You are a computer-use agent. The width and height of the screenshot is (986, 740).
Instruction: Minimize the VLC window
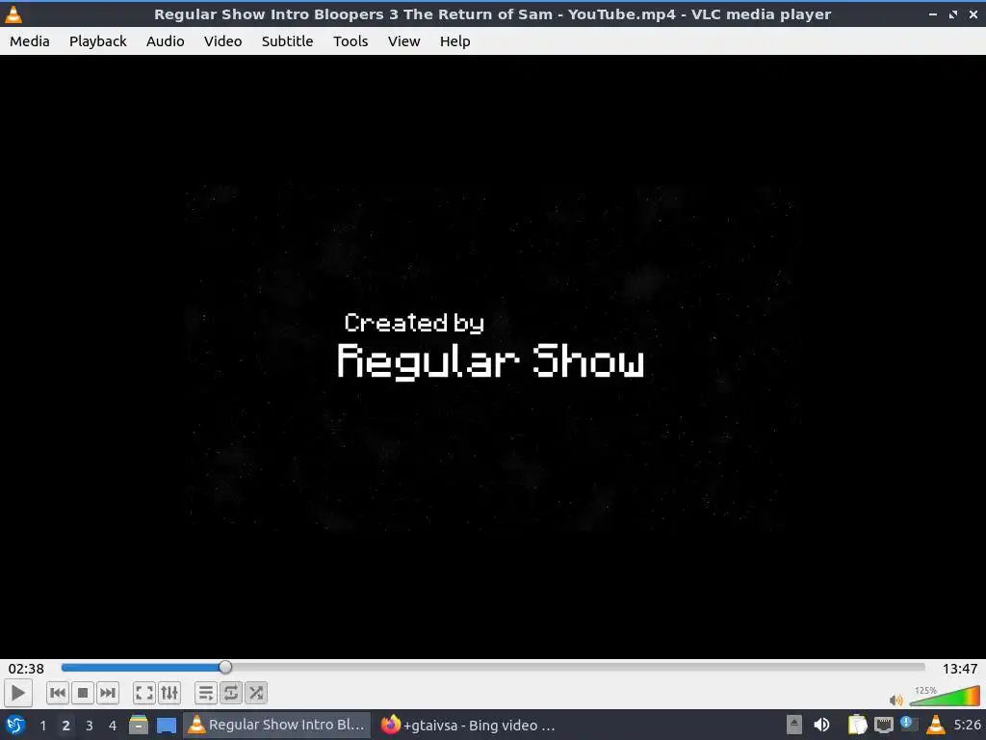click(x=933, y=13)
